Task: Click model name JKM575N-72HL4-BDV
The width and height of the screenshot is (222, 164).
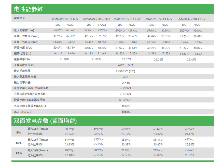Action: click(159, 19)
